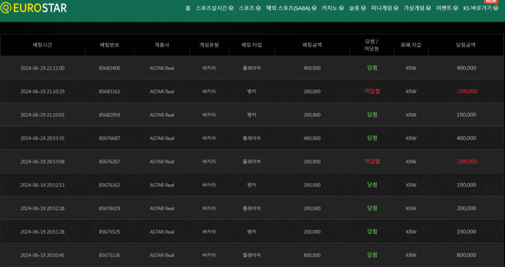
Task: Click ASTAR Real in row 85683400
Action: click(162, 68)
